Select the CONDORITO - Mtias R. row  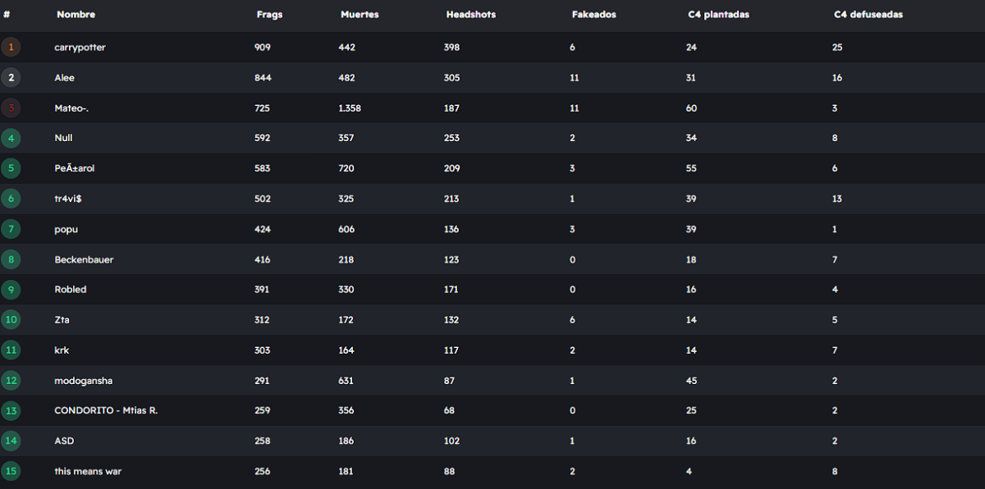click(106, 410)
